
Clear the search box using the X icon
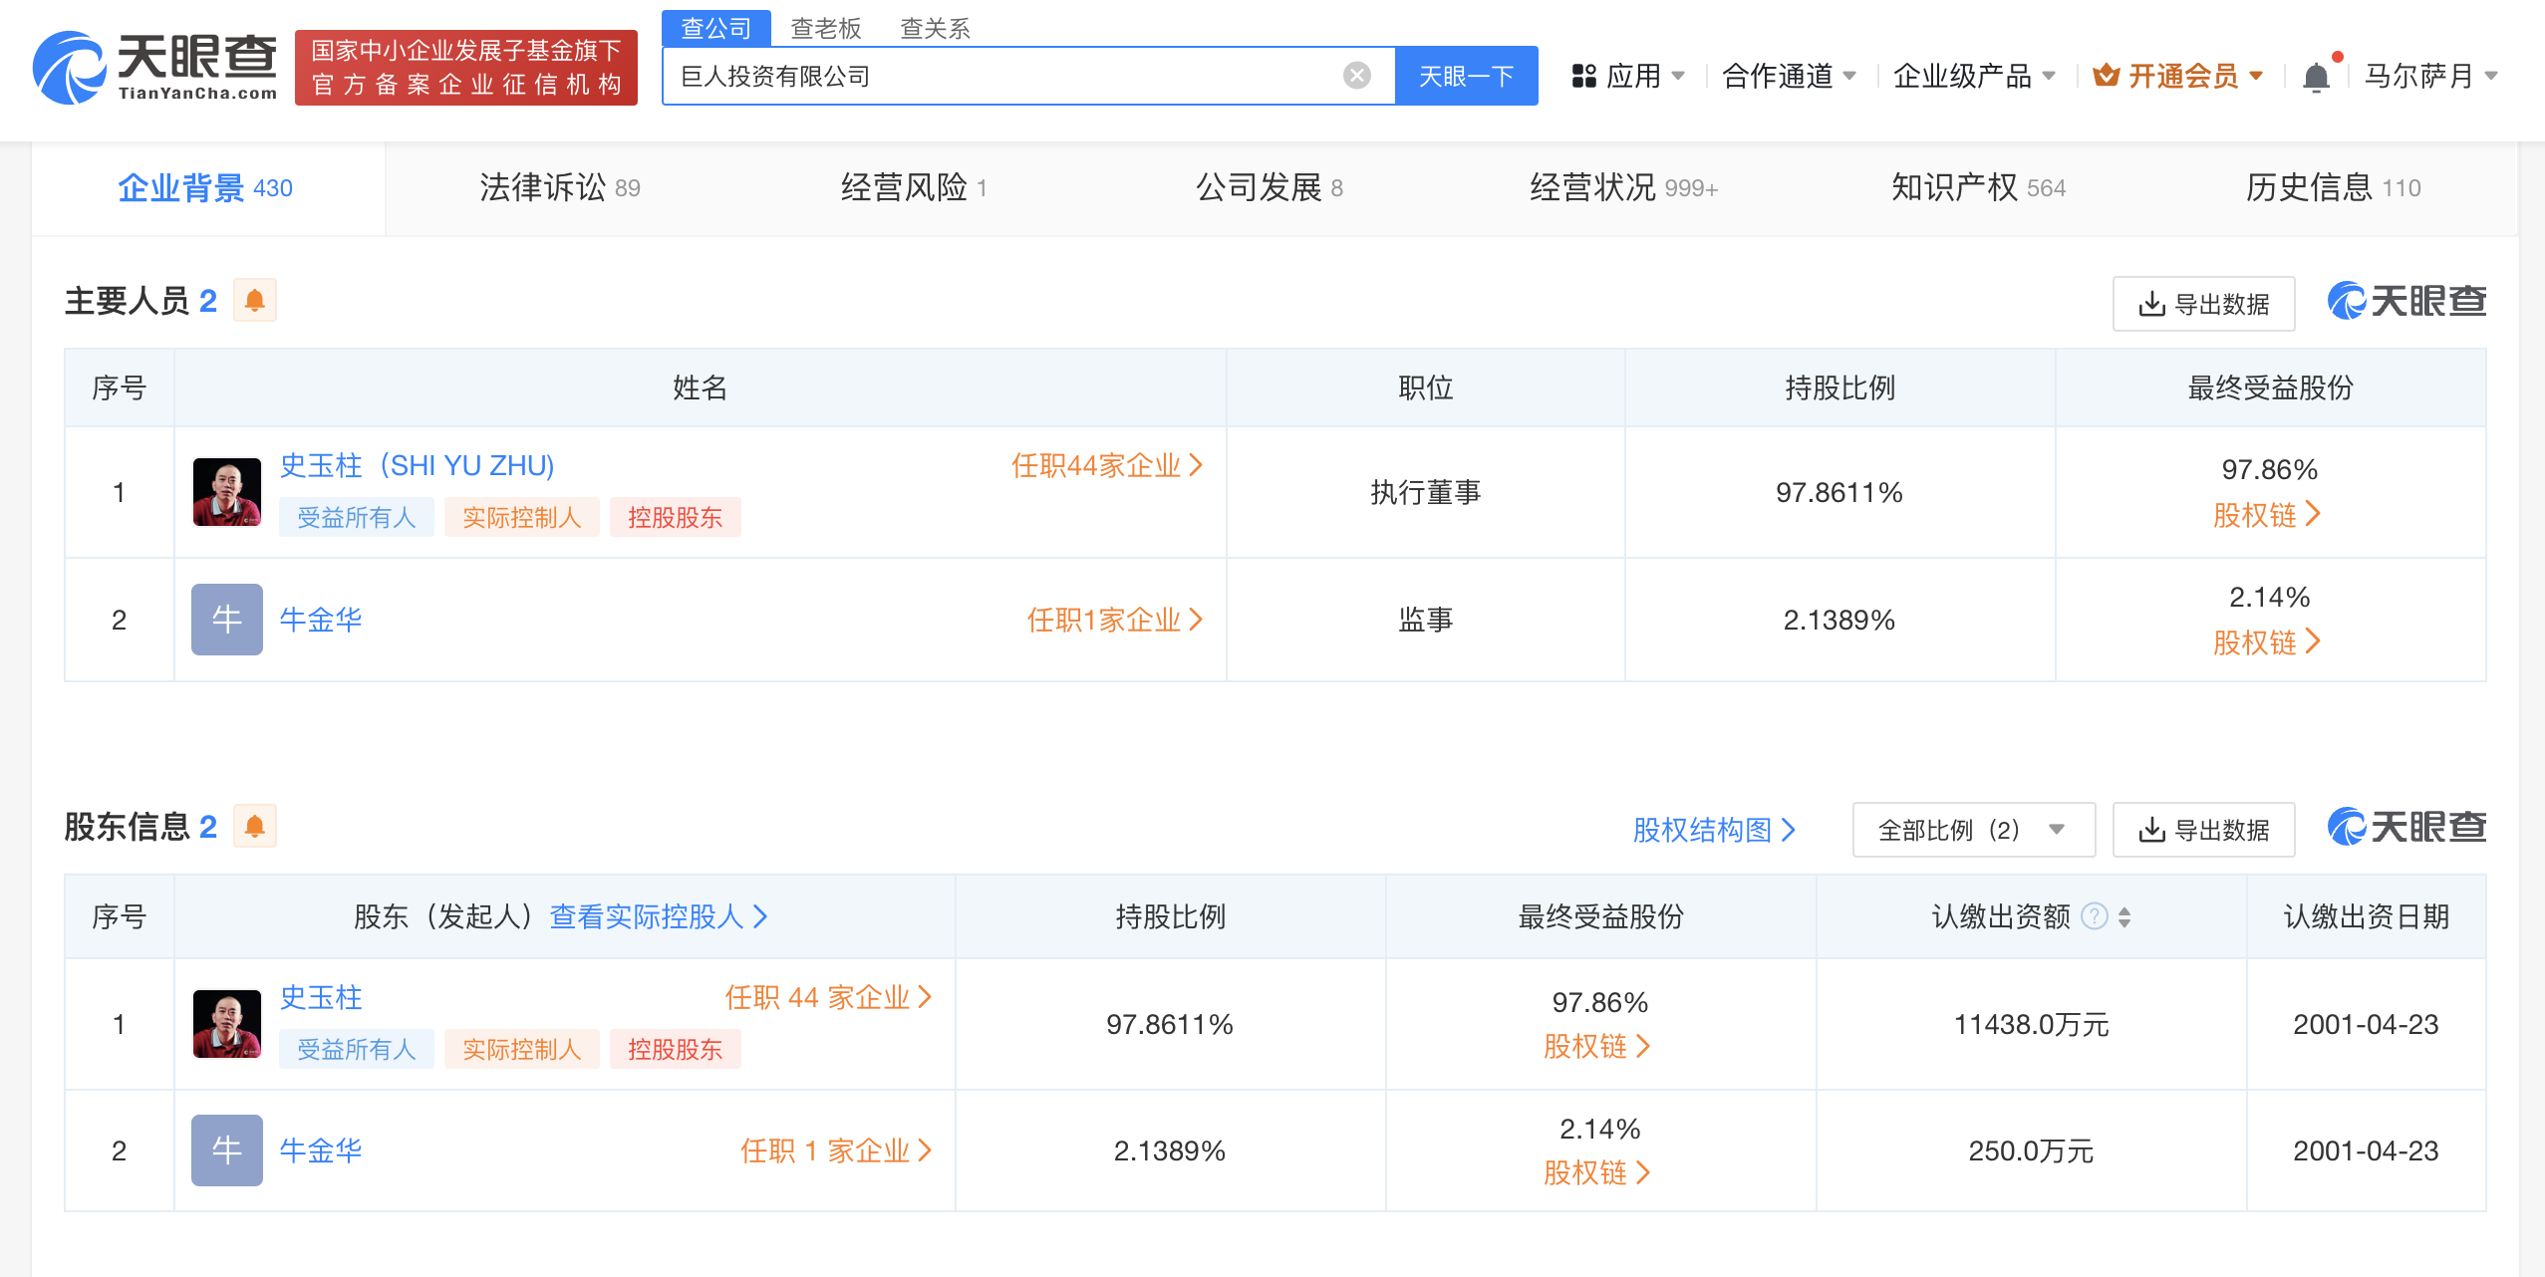1354,75
